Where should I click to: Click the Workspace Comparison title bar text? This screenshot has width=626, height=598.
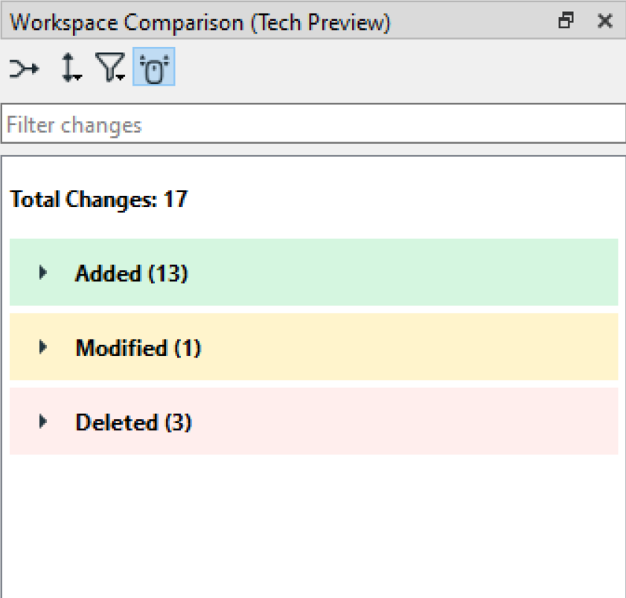pos(199,22)
